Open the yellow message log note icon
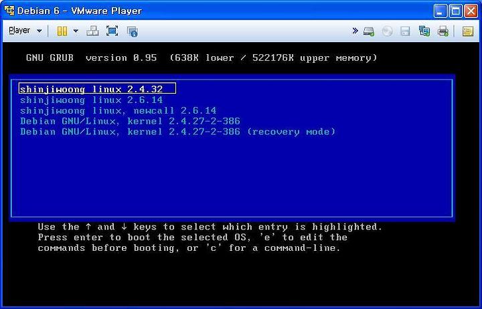This screenshot has width=482, height=309. click(467, 31)
